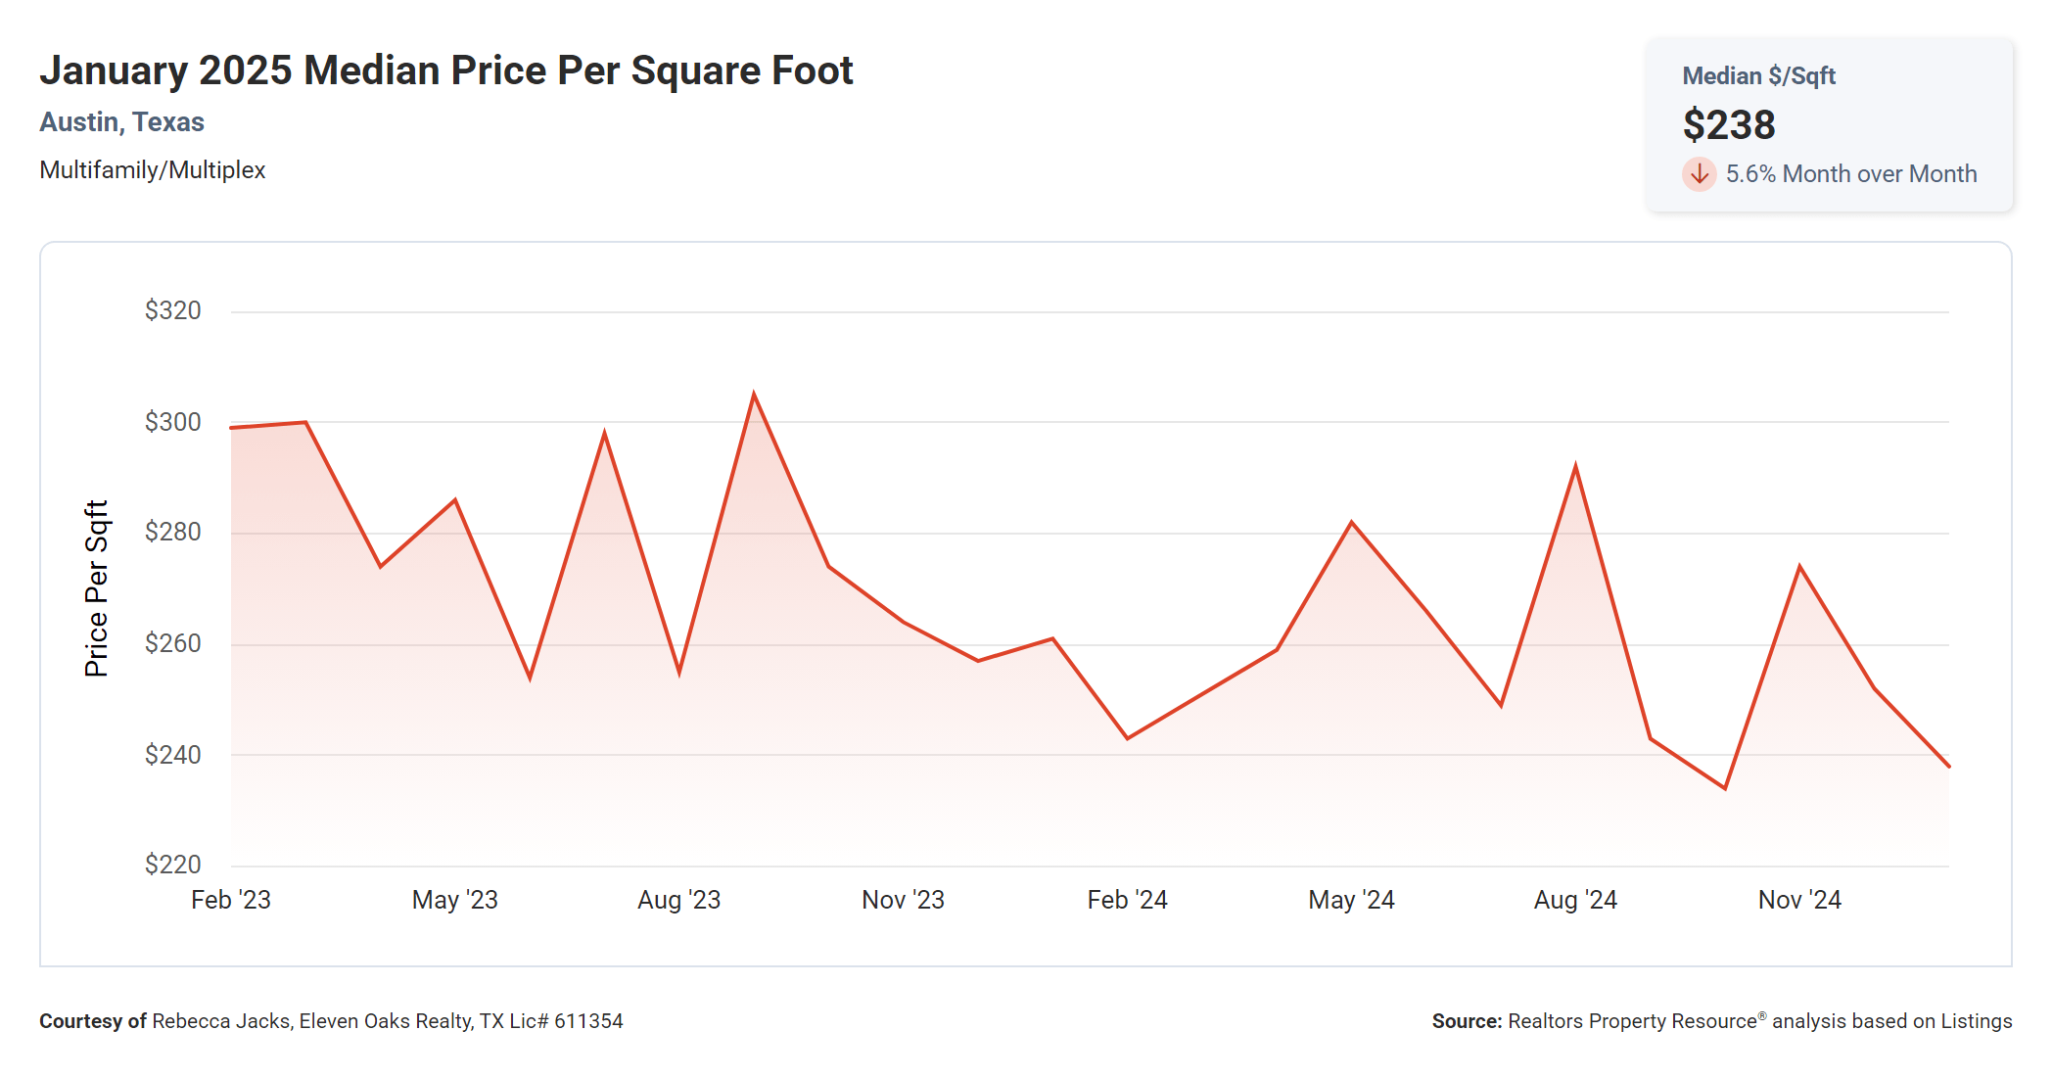Viewport: 2052px width, 1077px height.
Task: Click the $220 y-axis label
Action: (x=172, y=865)
